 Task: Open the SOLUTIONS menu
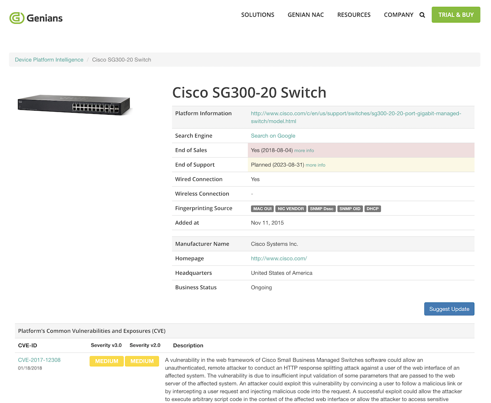pos(257,15)
